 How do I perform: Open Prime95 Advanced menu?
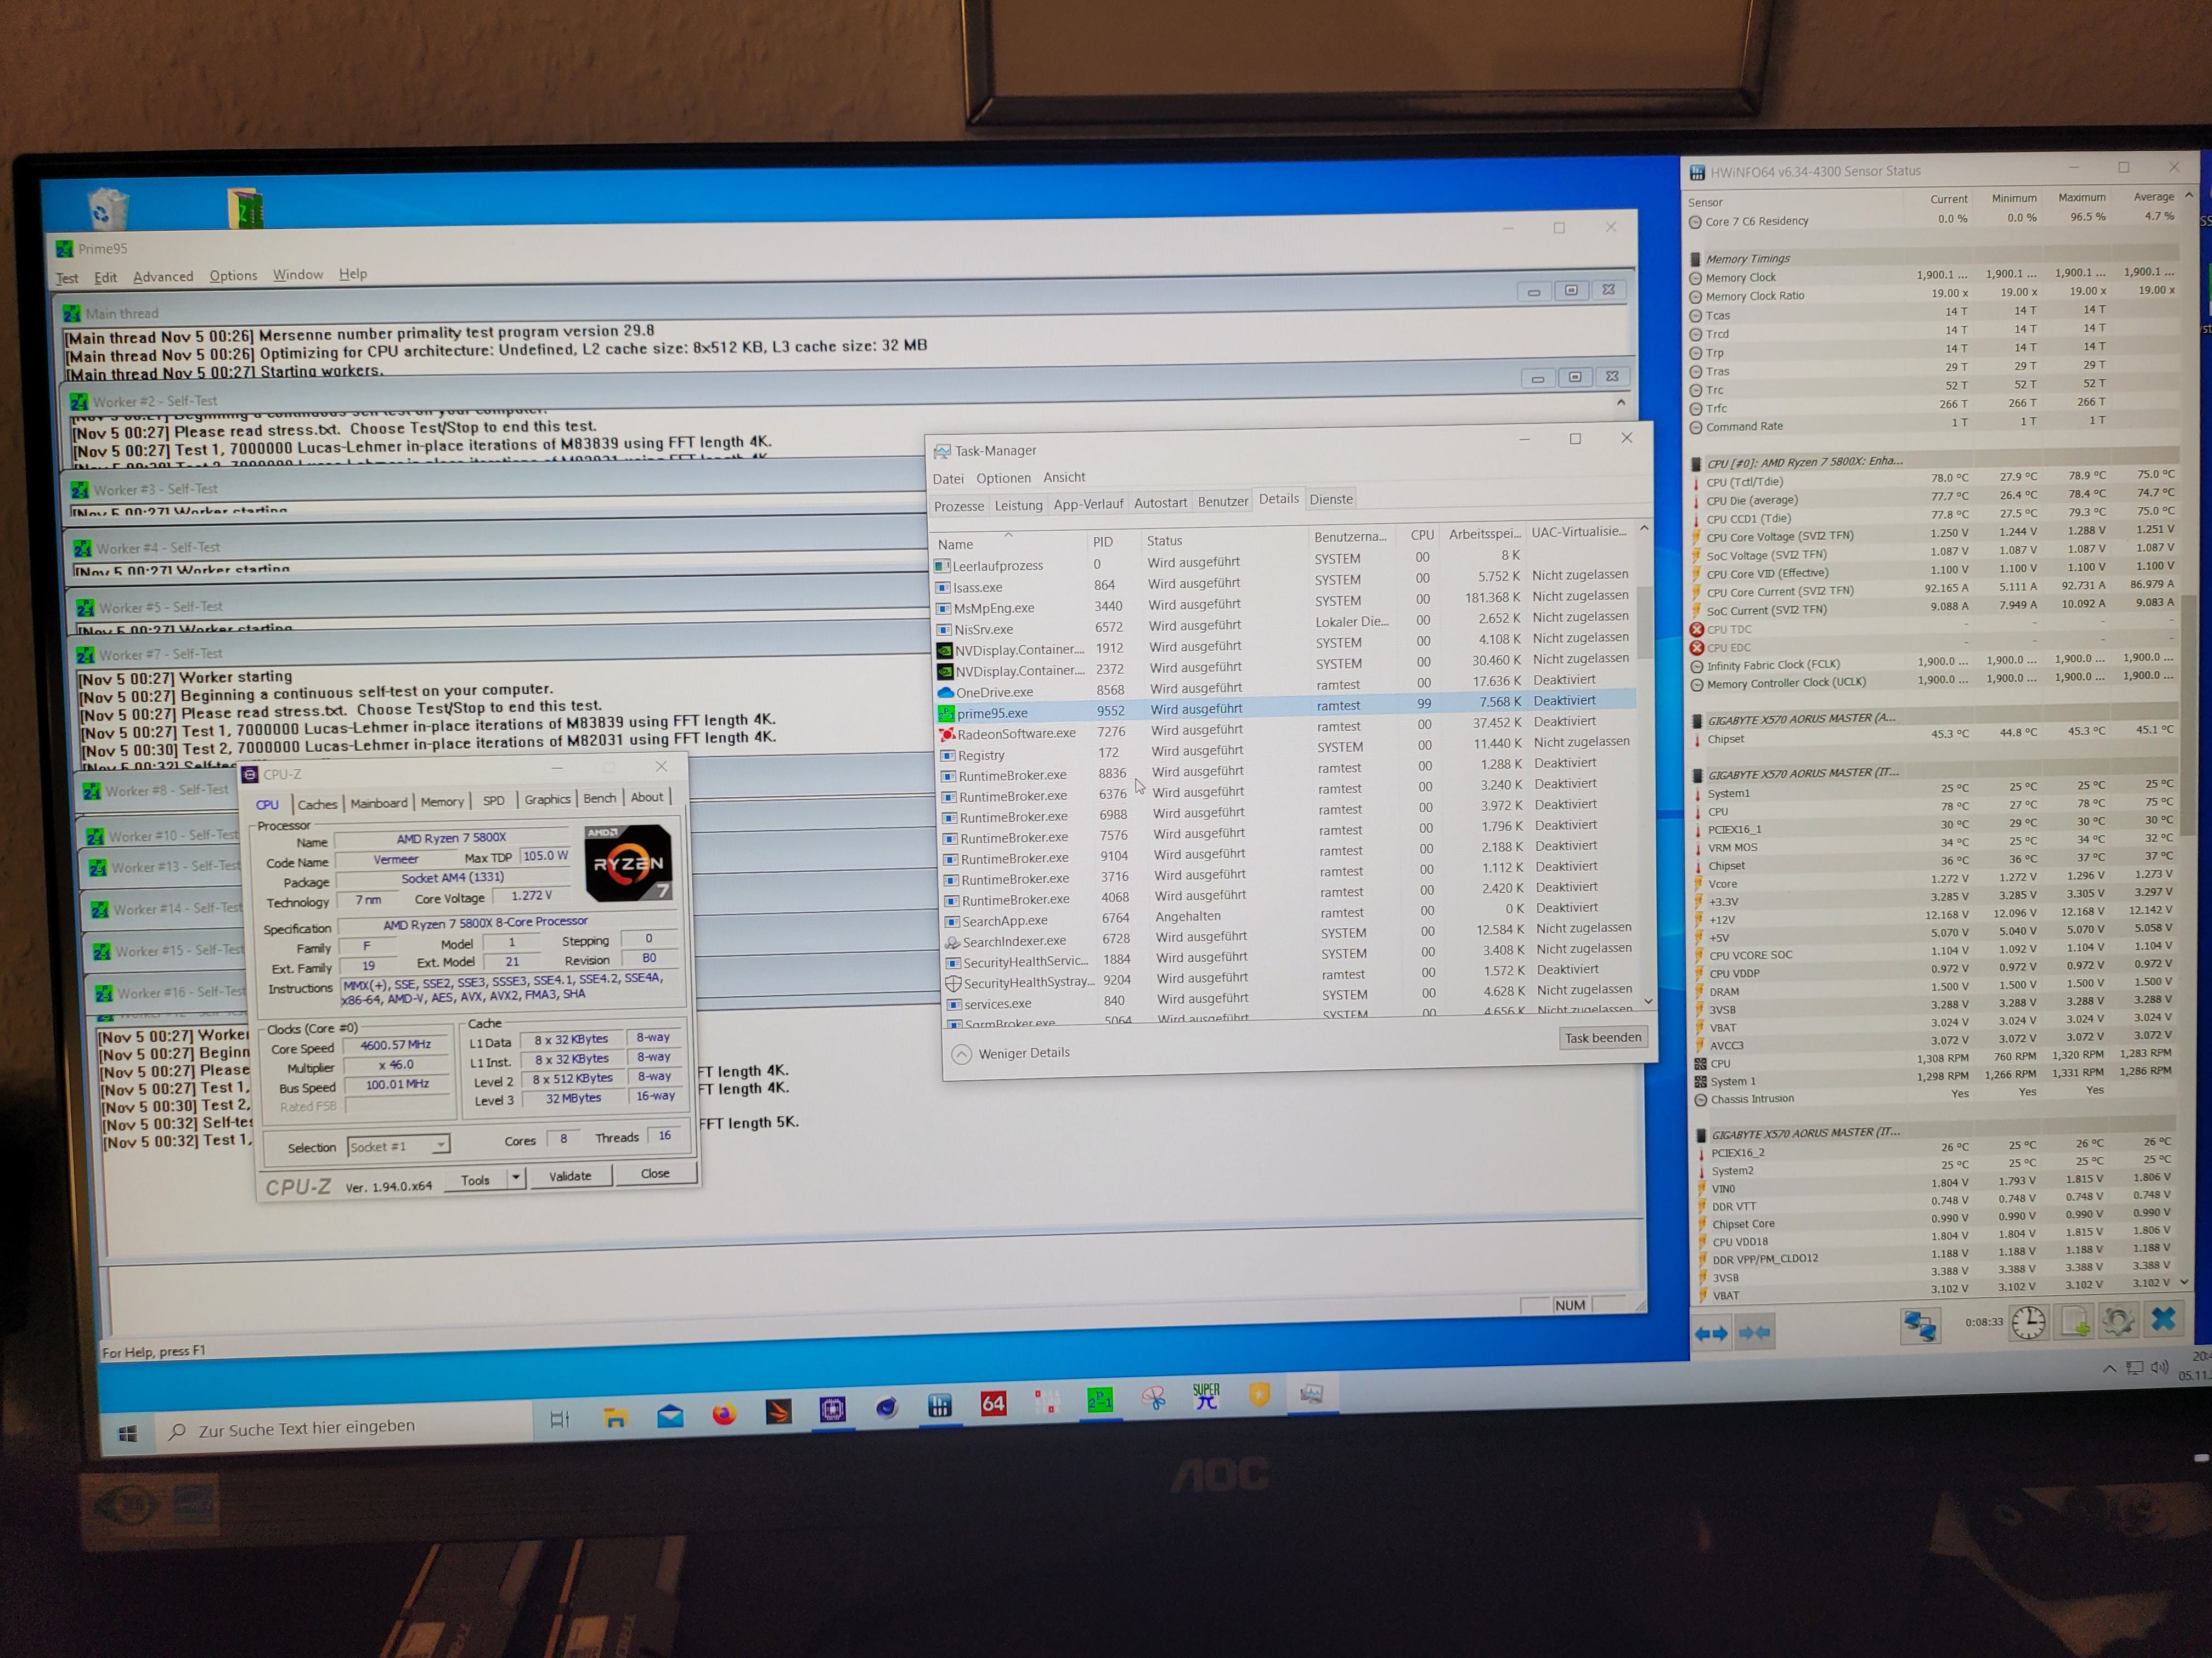point(163,277)
